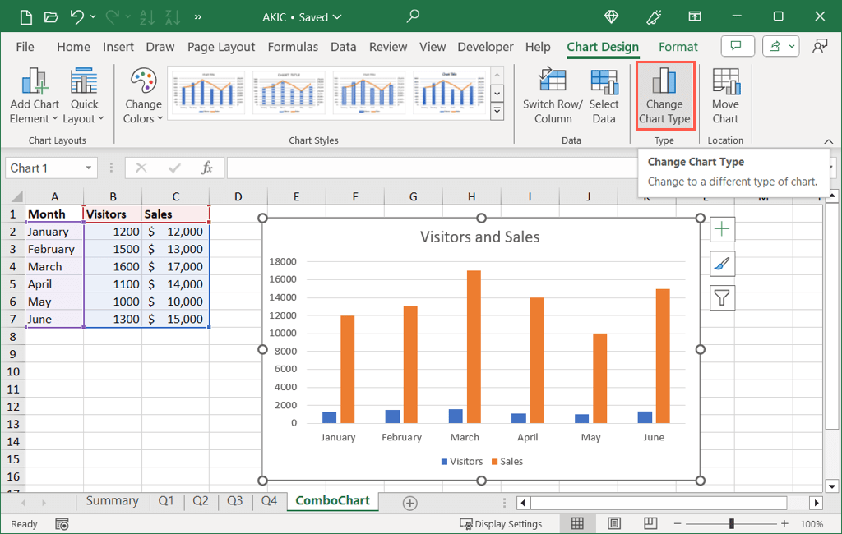This screenshot has height=534, width=842.
Task: Open the Name Box dropdown showing Chart 1
Action: coord(89,168)
